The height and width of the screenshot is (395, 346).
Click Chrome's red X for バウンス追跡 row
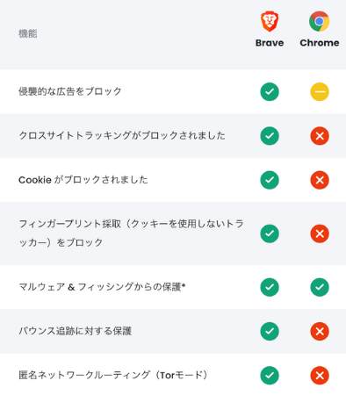tap(320, 331)
